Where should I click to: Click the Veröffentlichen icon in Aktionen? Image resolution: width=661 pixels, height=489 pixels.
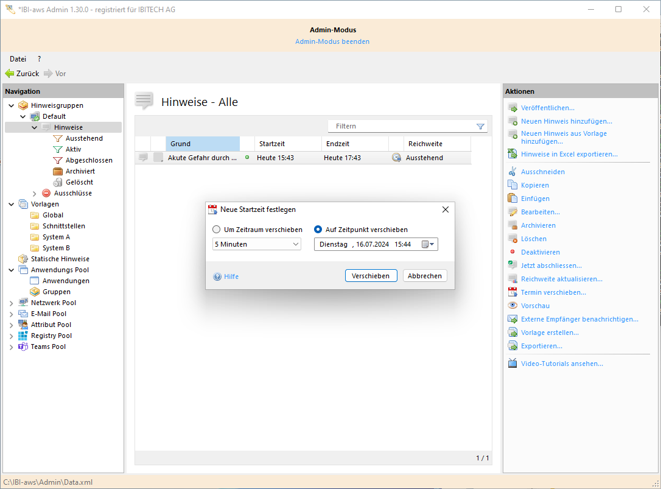(512, 108)
